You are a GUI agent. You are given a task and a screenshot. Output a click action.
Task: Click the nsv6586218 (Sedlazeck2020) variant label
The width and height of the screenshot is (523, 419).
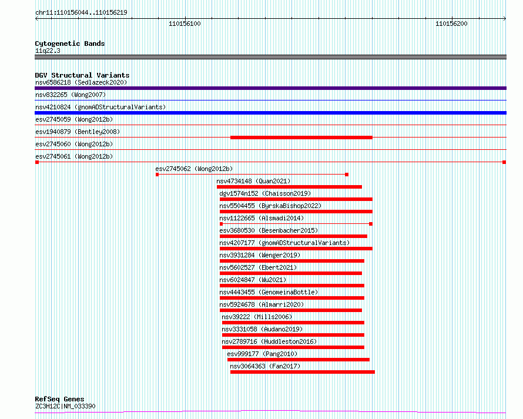(x=81, y=82)
